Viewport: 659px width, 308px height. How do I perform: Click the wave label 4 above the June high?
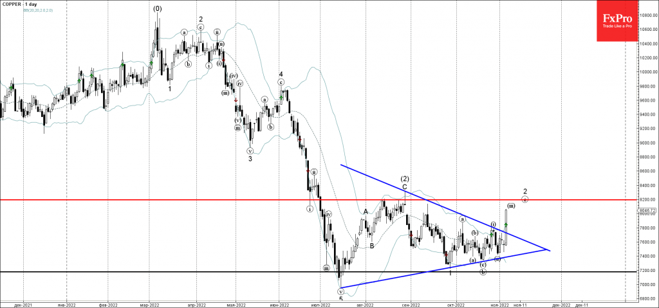281,74
